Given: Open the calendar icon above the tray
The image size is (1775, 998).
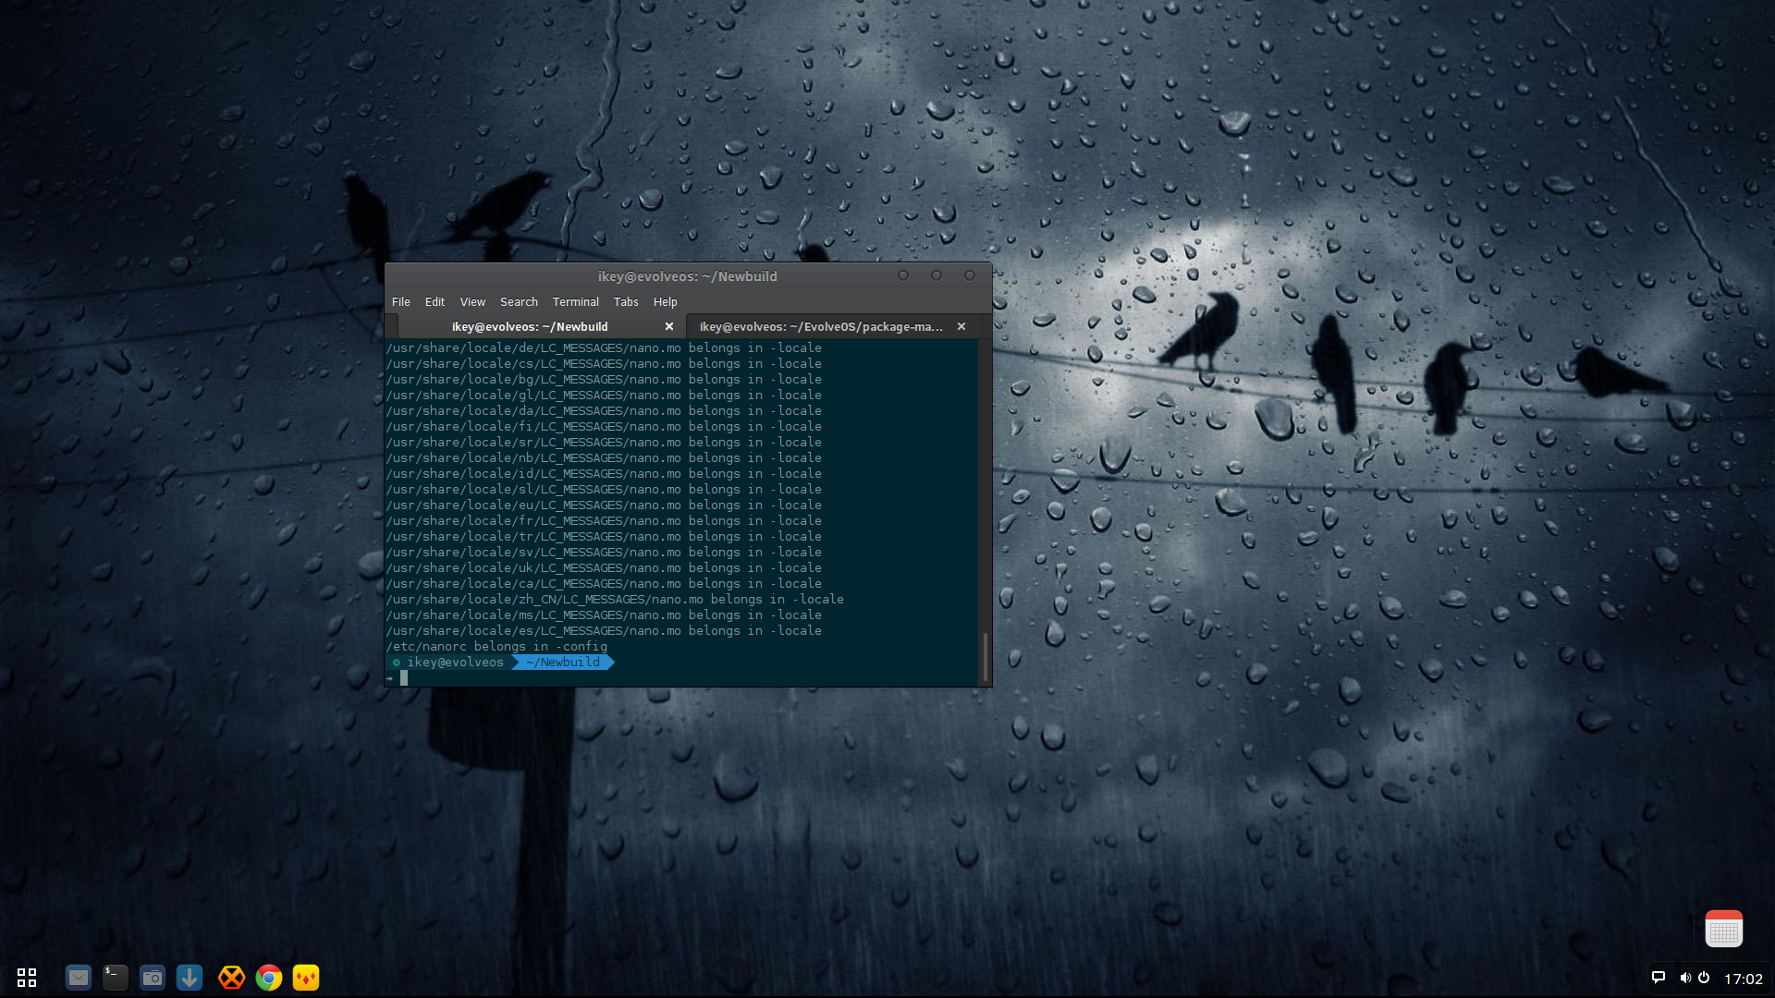Looking at the screenshot, I should (x=1724, y=929).
